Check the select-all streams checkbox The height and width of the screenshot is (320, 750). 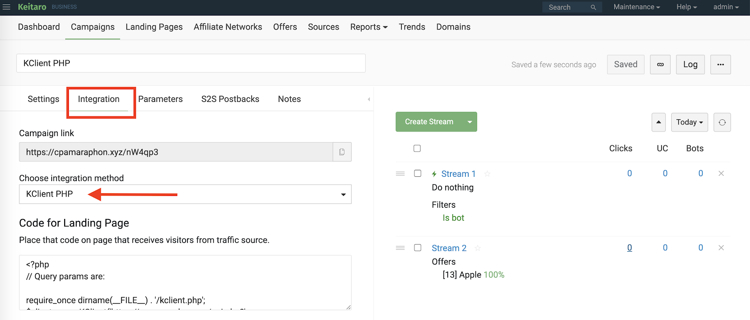[x=417, y=148]
